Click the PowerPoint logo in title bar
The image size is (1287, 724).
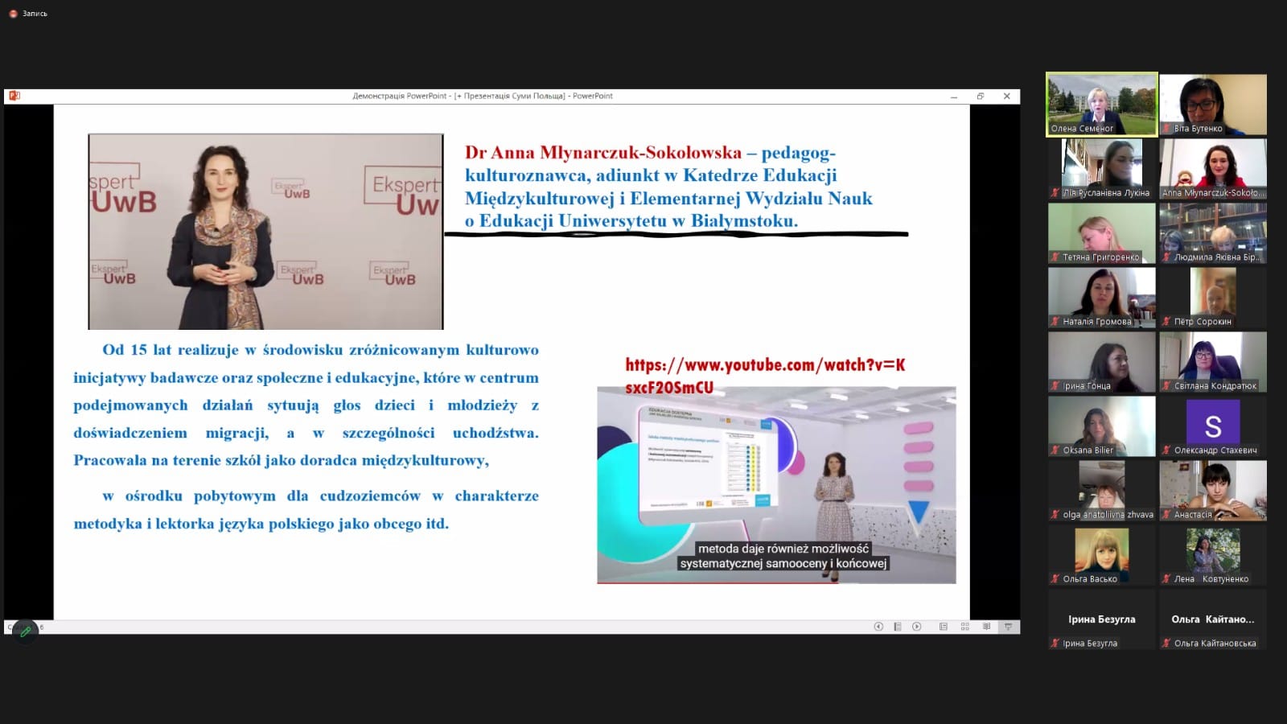click(x=14, y=96)
